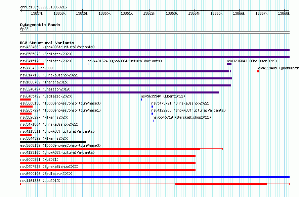Viewport: 299px width, 197px height.
Task: Open the nsv5844392 Almarri2020 label
Action: click(44, 138)
